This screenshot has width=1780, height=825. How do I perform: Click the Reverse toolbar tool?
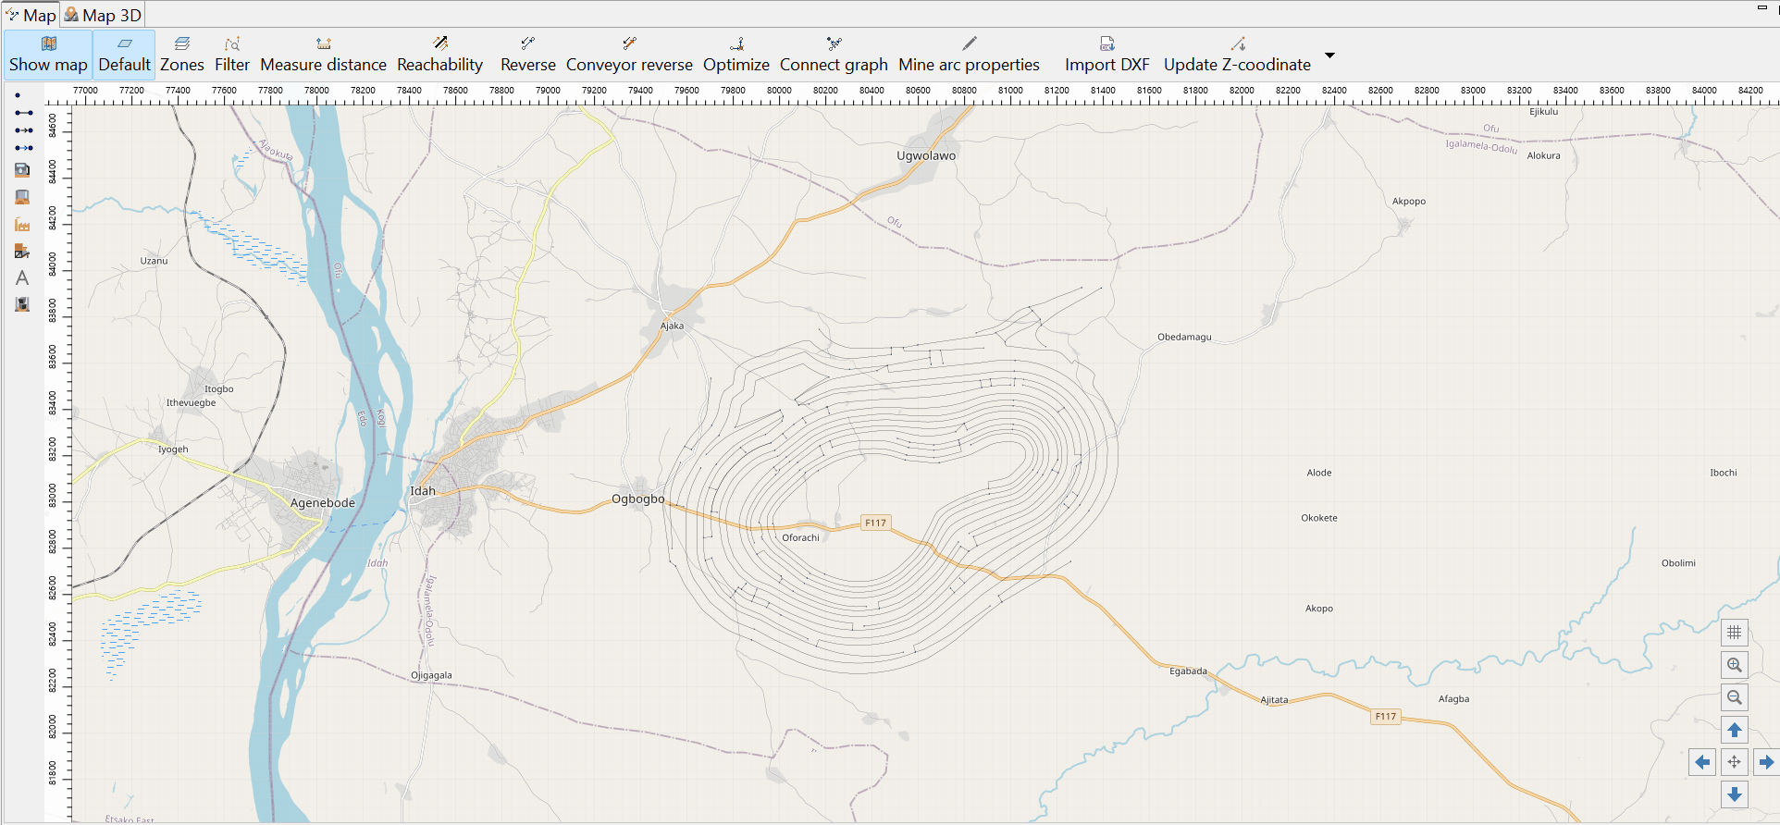(x=527, y=55)
